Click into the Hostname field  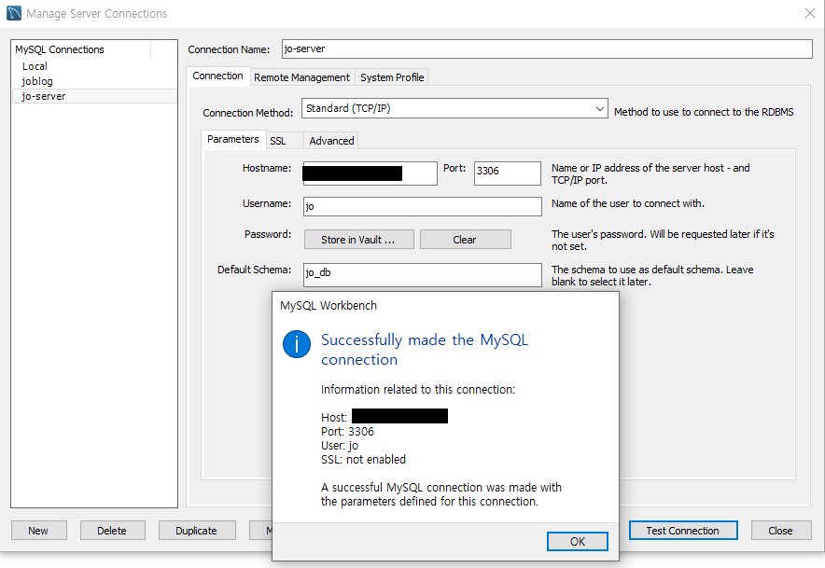pos(370,173)
